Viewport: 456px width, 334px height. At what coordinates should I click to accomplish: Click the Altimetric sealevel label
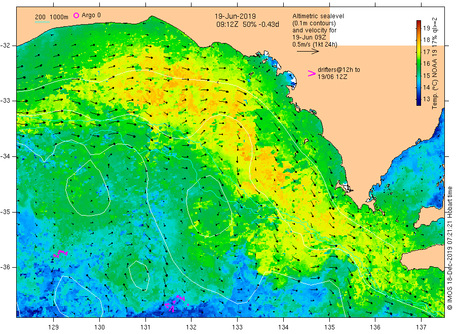pyautogui.click(x=318, y=16)
